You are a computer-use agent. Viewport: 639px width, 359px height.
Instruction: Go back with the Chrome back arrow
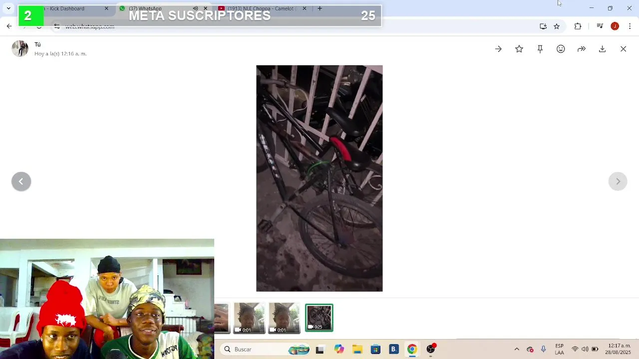pyautogui.click(x=9, y=26)
